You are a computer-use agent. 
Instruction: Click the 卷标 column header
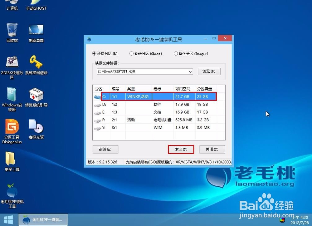coord(163,89)
